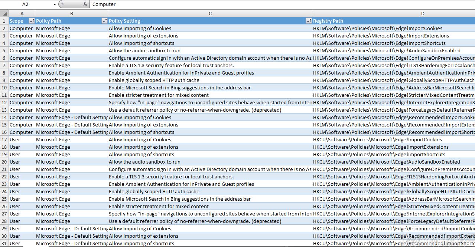The width and height of the screenshot is (475, 247).
Task: Select the Computer cell in row 10
Action: 22,88
